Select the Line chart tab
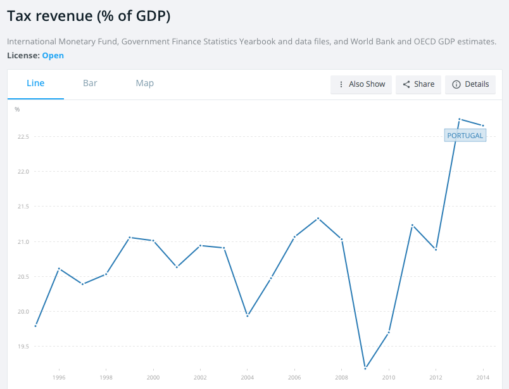The height and width of the screenshot is (389, 509). click(x=35, y=83)
